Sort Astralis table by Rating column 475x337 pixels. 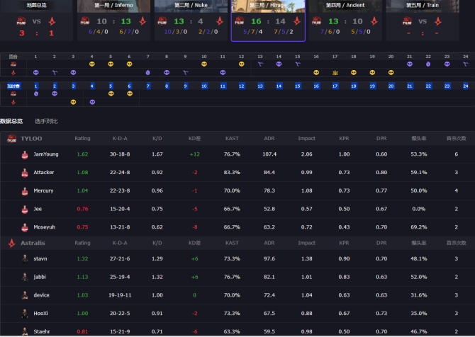(83, 241)
